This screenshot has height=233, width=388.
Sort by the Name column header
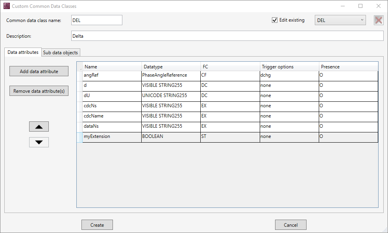pyautogui.click(x=112, y=67)
